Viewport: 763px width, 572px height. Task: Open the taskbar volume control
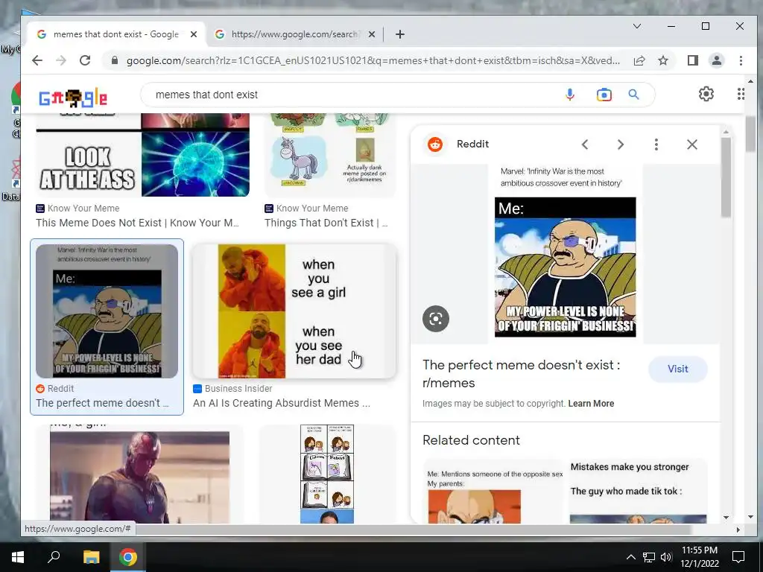point(666,557)
